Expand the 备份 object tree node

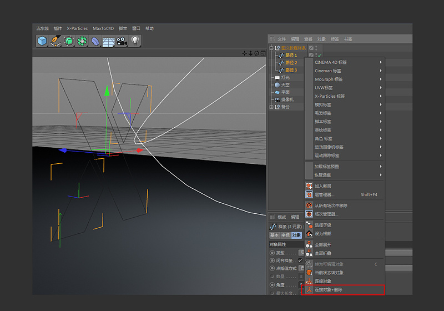point(271,107)
